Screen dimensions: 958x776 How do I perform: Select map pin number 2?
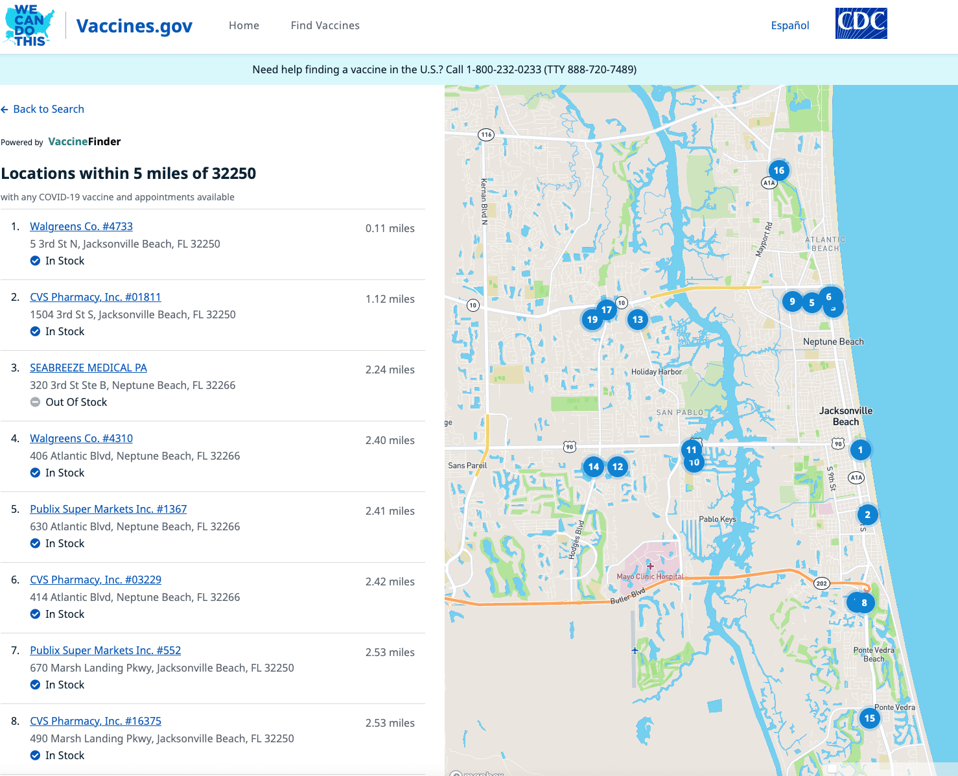[867, 515]
